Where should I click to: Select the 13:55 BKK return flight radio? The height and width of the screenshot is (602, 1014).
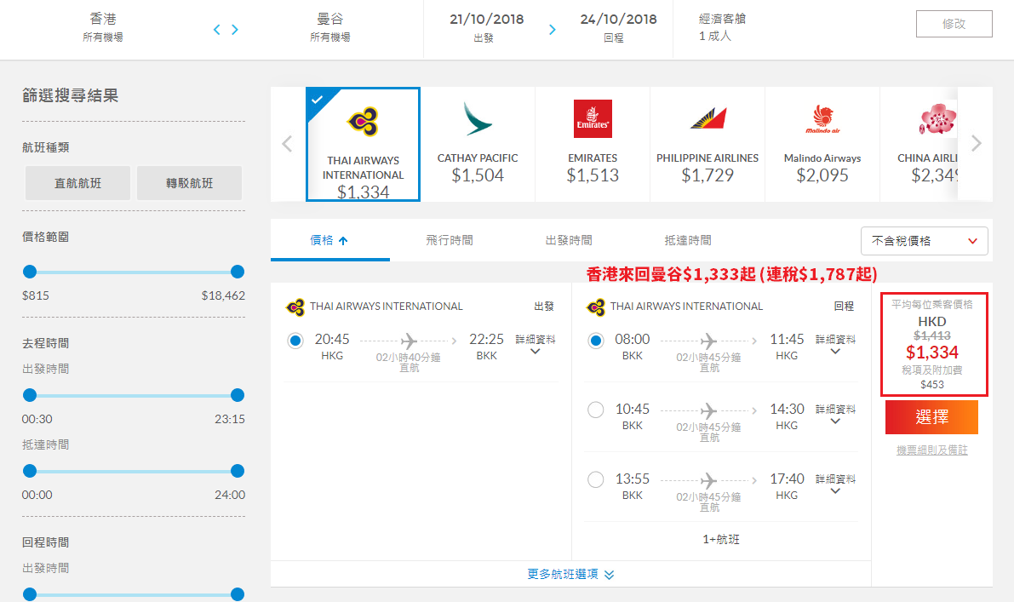point(596,479)
